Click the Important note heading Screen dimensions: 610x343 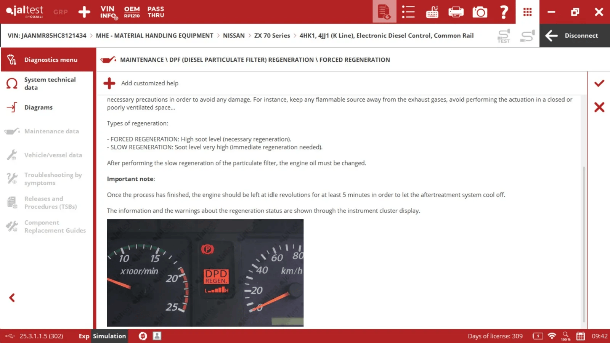click(131, 179)
